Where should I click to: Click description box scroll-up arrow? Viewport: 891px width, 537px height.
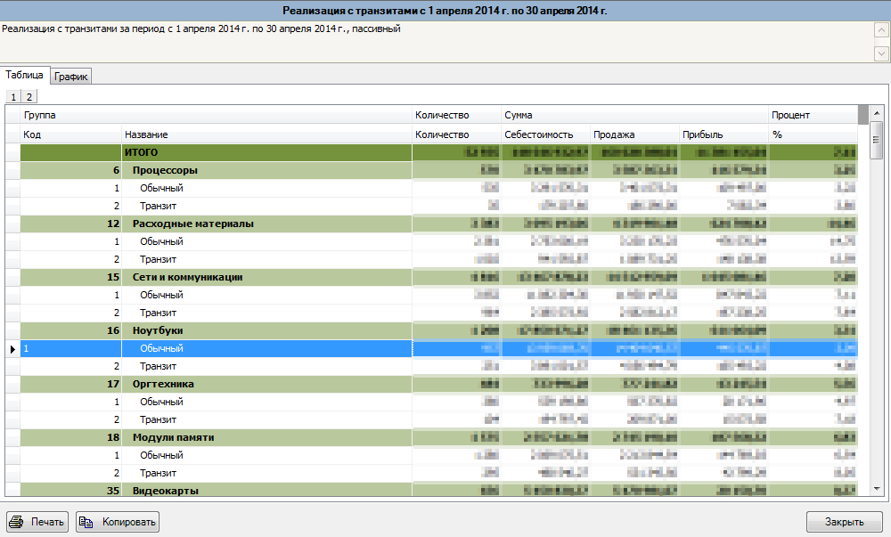click(x=881, y=30)
